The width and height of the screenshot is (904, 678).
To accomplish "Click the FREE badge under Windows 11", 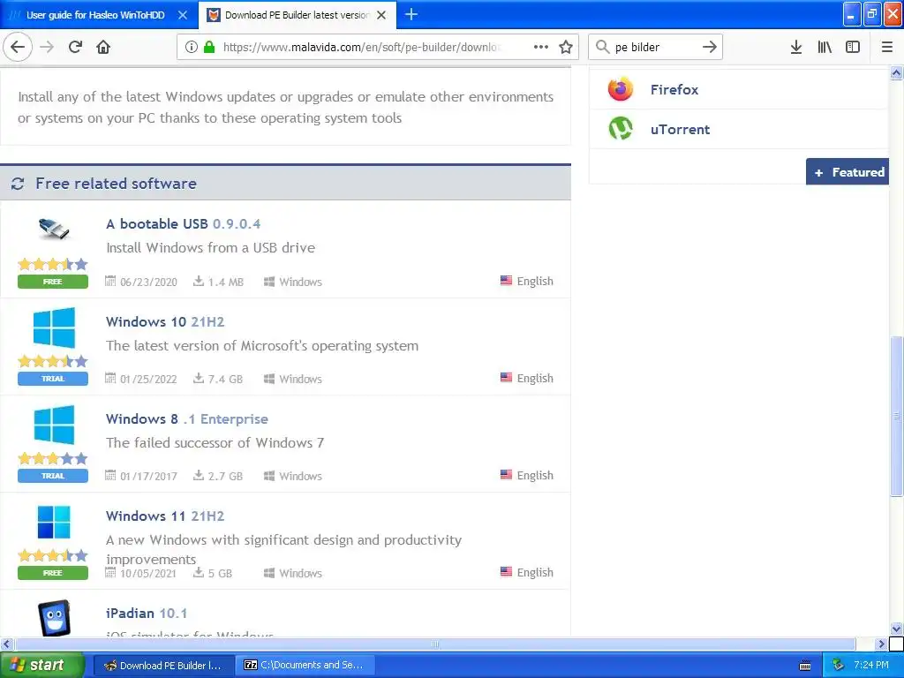I will coord(52,573).
